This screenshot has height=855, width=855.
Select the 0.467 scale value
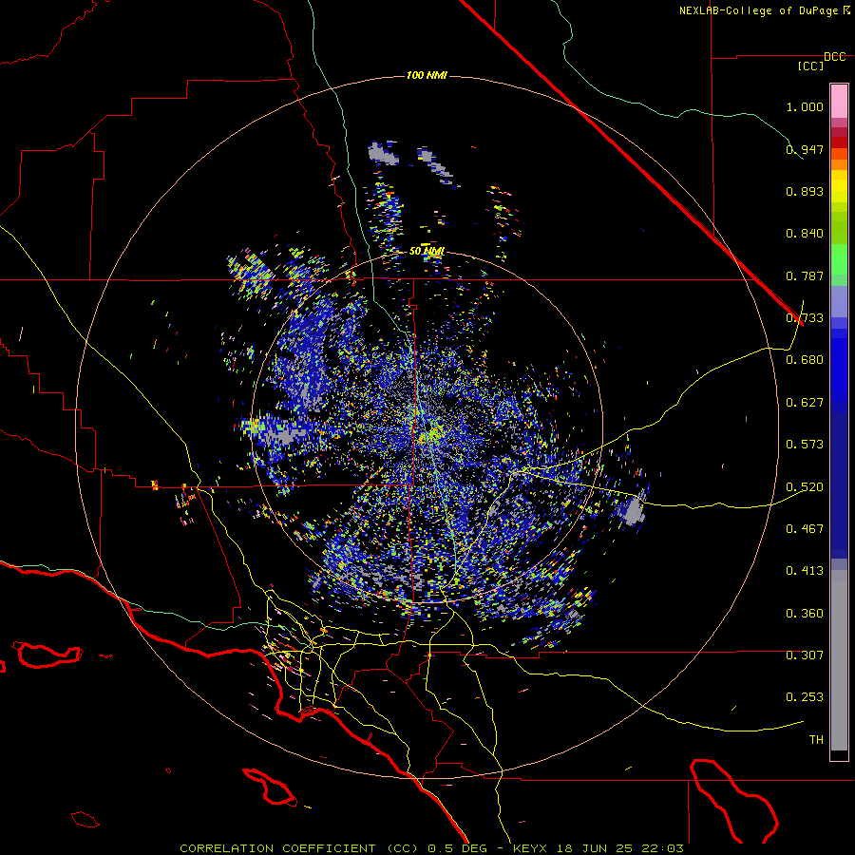[x=805, y=529]
